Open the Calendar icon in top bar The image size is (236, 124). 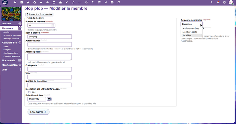pos(54,2)
